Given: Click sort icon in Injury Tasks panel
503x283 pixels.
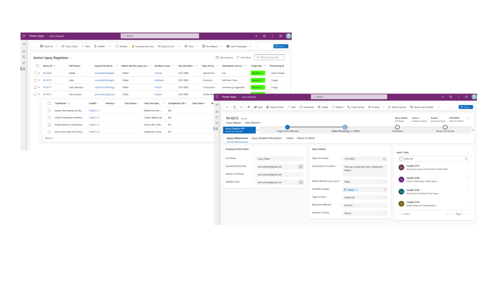Looking at the screenshot, I should [466, 159].
